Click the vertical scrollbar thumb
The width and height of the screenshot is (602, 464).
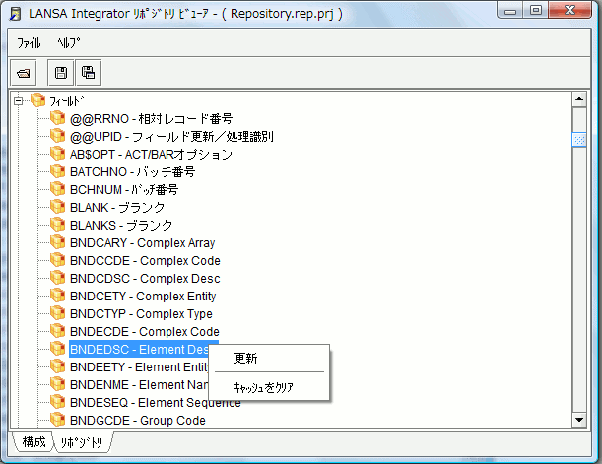[x=579, y=140]
